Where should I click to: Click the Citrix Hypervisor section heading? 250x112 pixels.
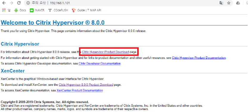point(20,44)
